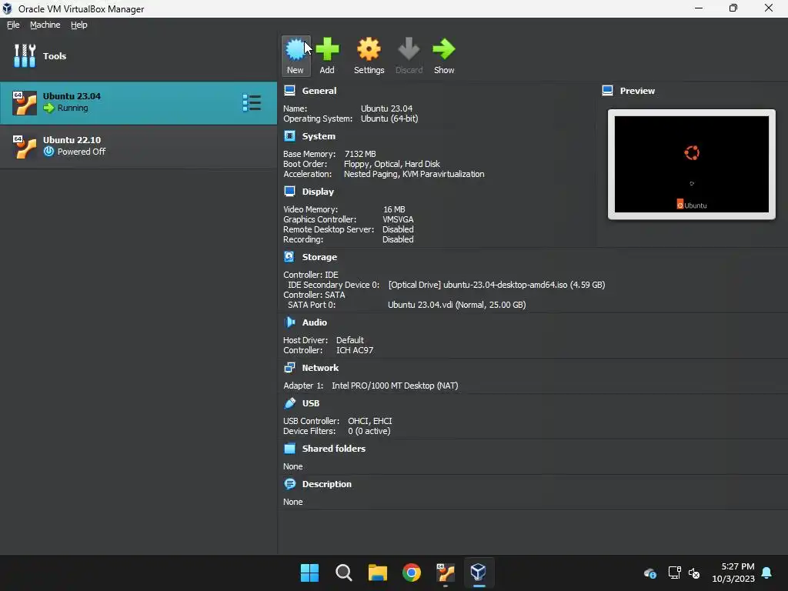Screen dimensions: 788x591
Task: Launch Google Chrome from taskbar
Action: pyautogui.click(x=412, y=573)
